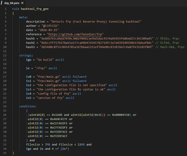187x156 pixels.
Task: Click the 7MB filesize lower bound
Action: 48,144
